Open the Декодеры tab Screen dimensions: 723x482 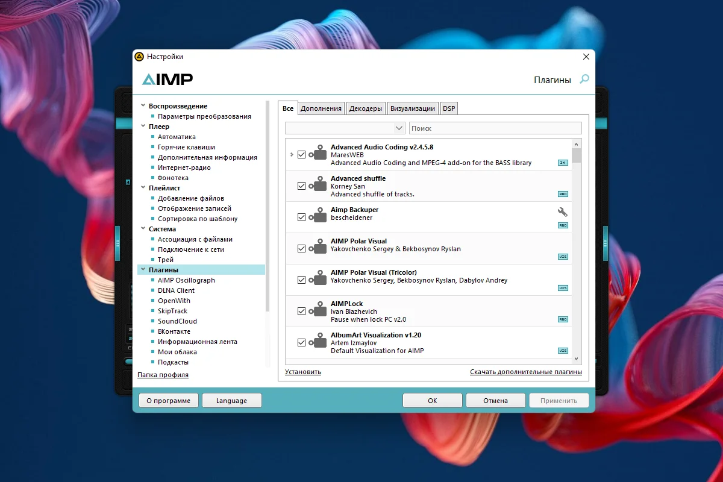pos(366,108)
